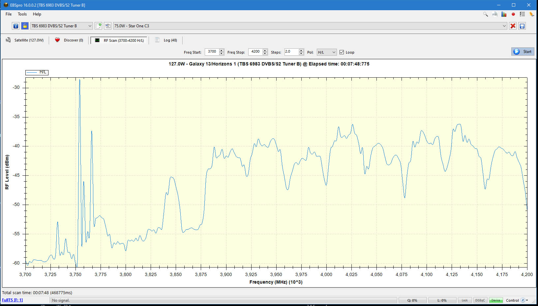Screen dimensions: 538x306
Task: Switch to the Discover (0) tab
Action: pyautogui.click(x=69, y=40)
